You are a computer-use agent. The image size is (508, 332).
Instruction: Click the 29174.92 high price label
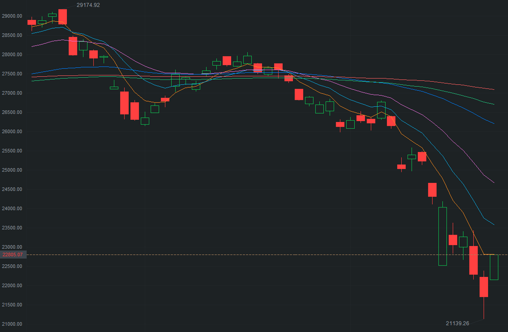(88, 5)
